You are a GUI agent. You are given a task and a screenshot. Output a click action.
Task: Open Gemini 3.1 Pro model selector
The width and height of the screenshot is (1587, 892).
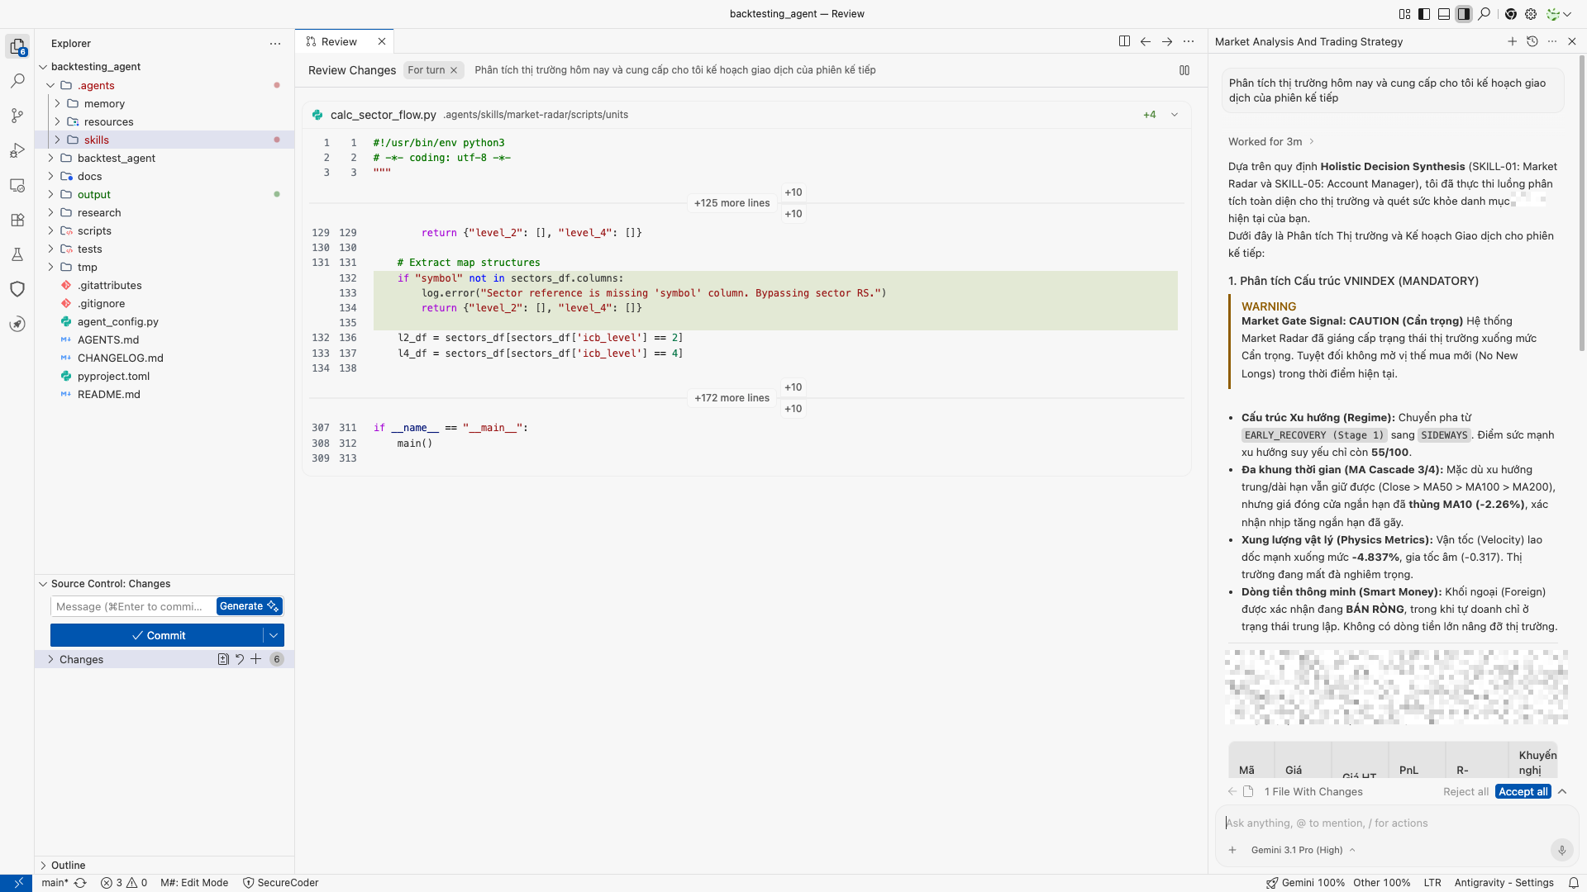click(x=1303, y=850)
